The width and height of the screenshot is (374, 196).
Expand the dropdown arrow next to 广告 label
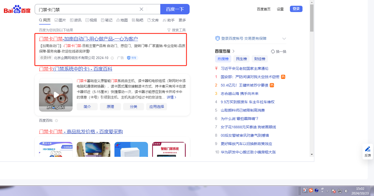click(x=112, y=58)
